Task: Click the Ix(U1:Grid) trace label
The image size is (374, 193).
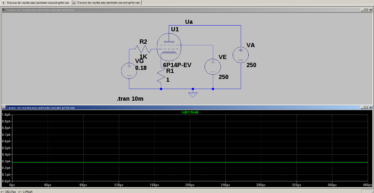Action: coord(190,112)
